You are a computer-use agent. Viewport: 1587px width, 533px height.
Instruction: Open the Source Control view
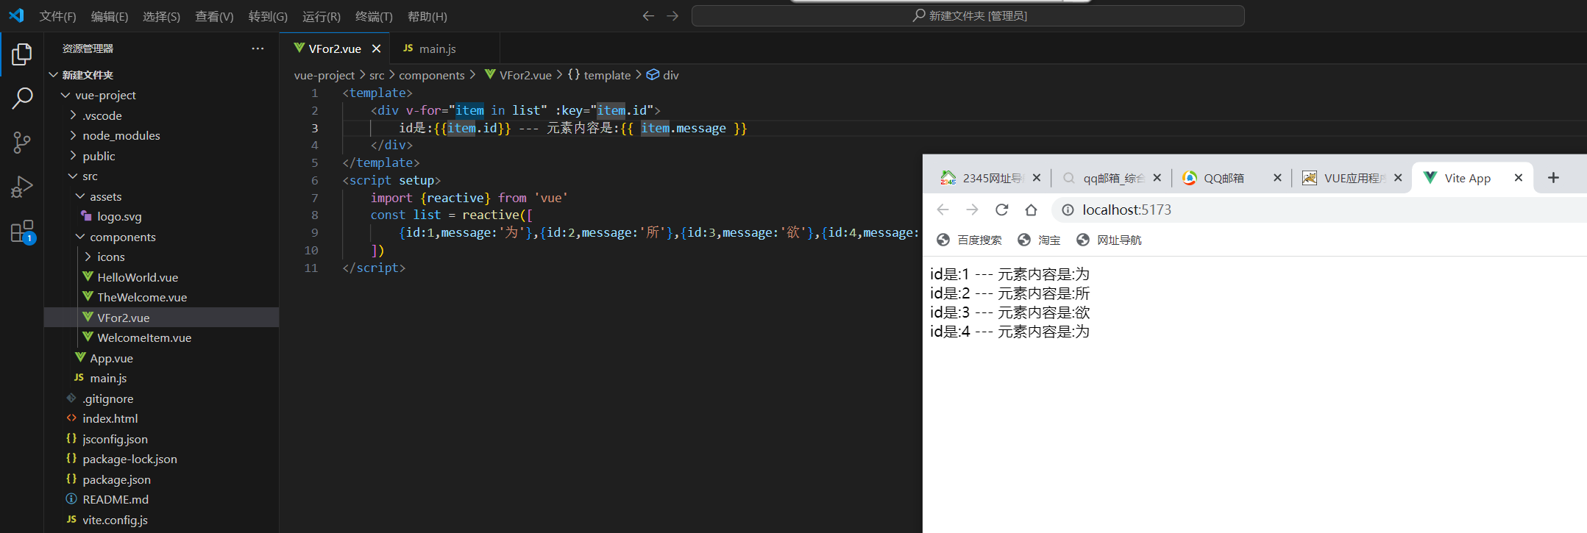(x=22, y=142)
